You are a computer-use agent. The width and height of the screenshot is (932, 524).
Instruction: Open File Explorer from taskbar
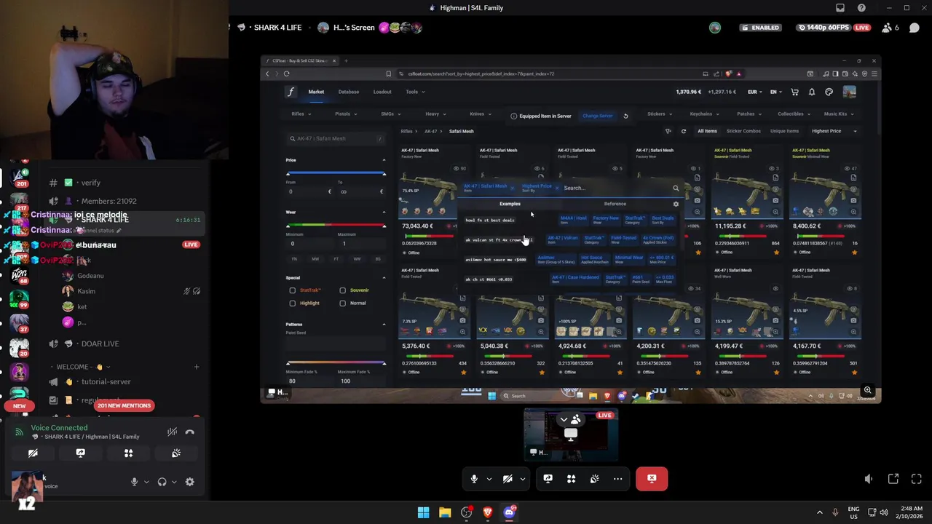click(x=444, y=512)
